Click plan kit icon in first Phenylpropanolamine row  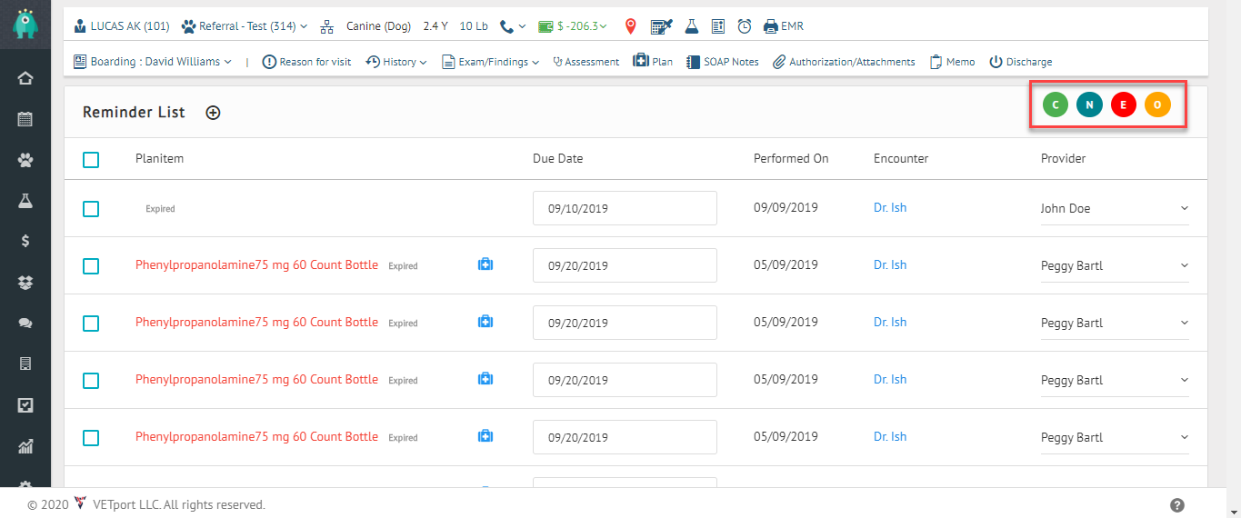click(485, 264)
